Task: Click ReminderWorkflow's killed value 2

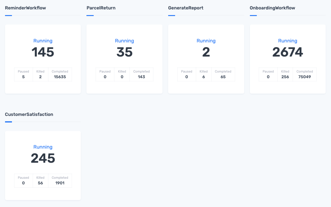Action: pos(40,77)
